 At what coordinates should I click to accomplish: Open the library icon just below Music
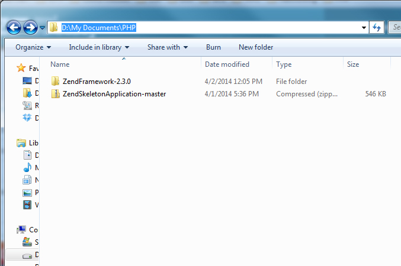point(27,180)
